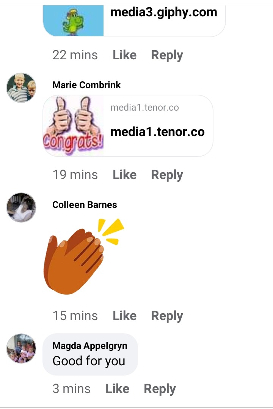Reply to Colleen Barnes' comment
Viewport: 273px width, 409px height.
[167, 316]
